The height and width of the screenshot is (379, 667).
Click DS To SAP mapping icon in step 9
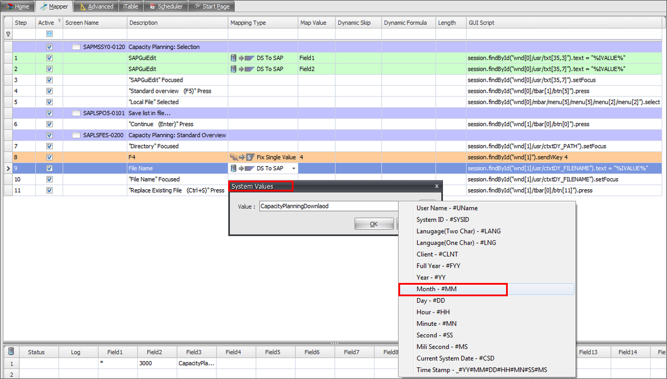click(x=242, y=168)
